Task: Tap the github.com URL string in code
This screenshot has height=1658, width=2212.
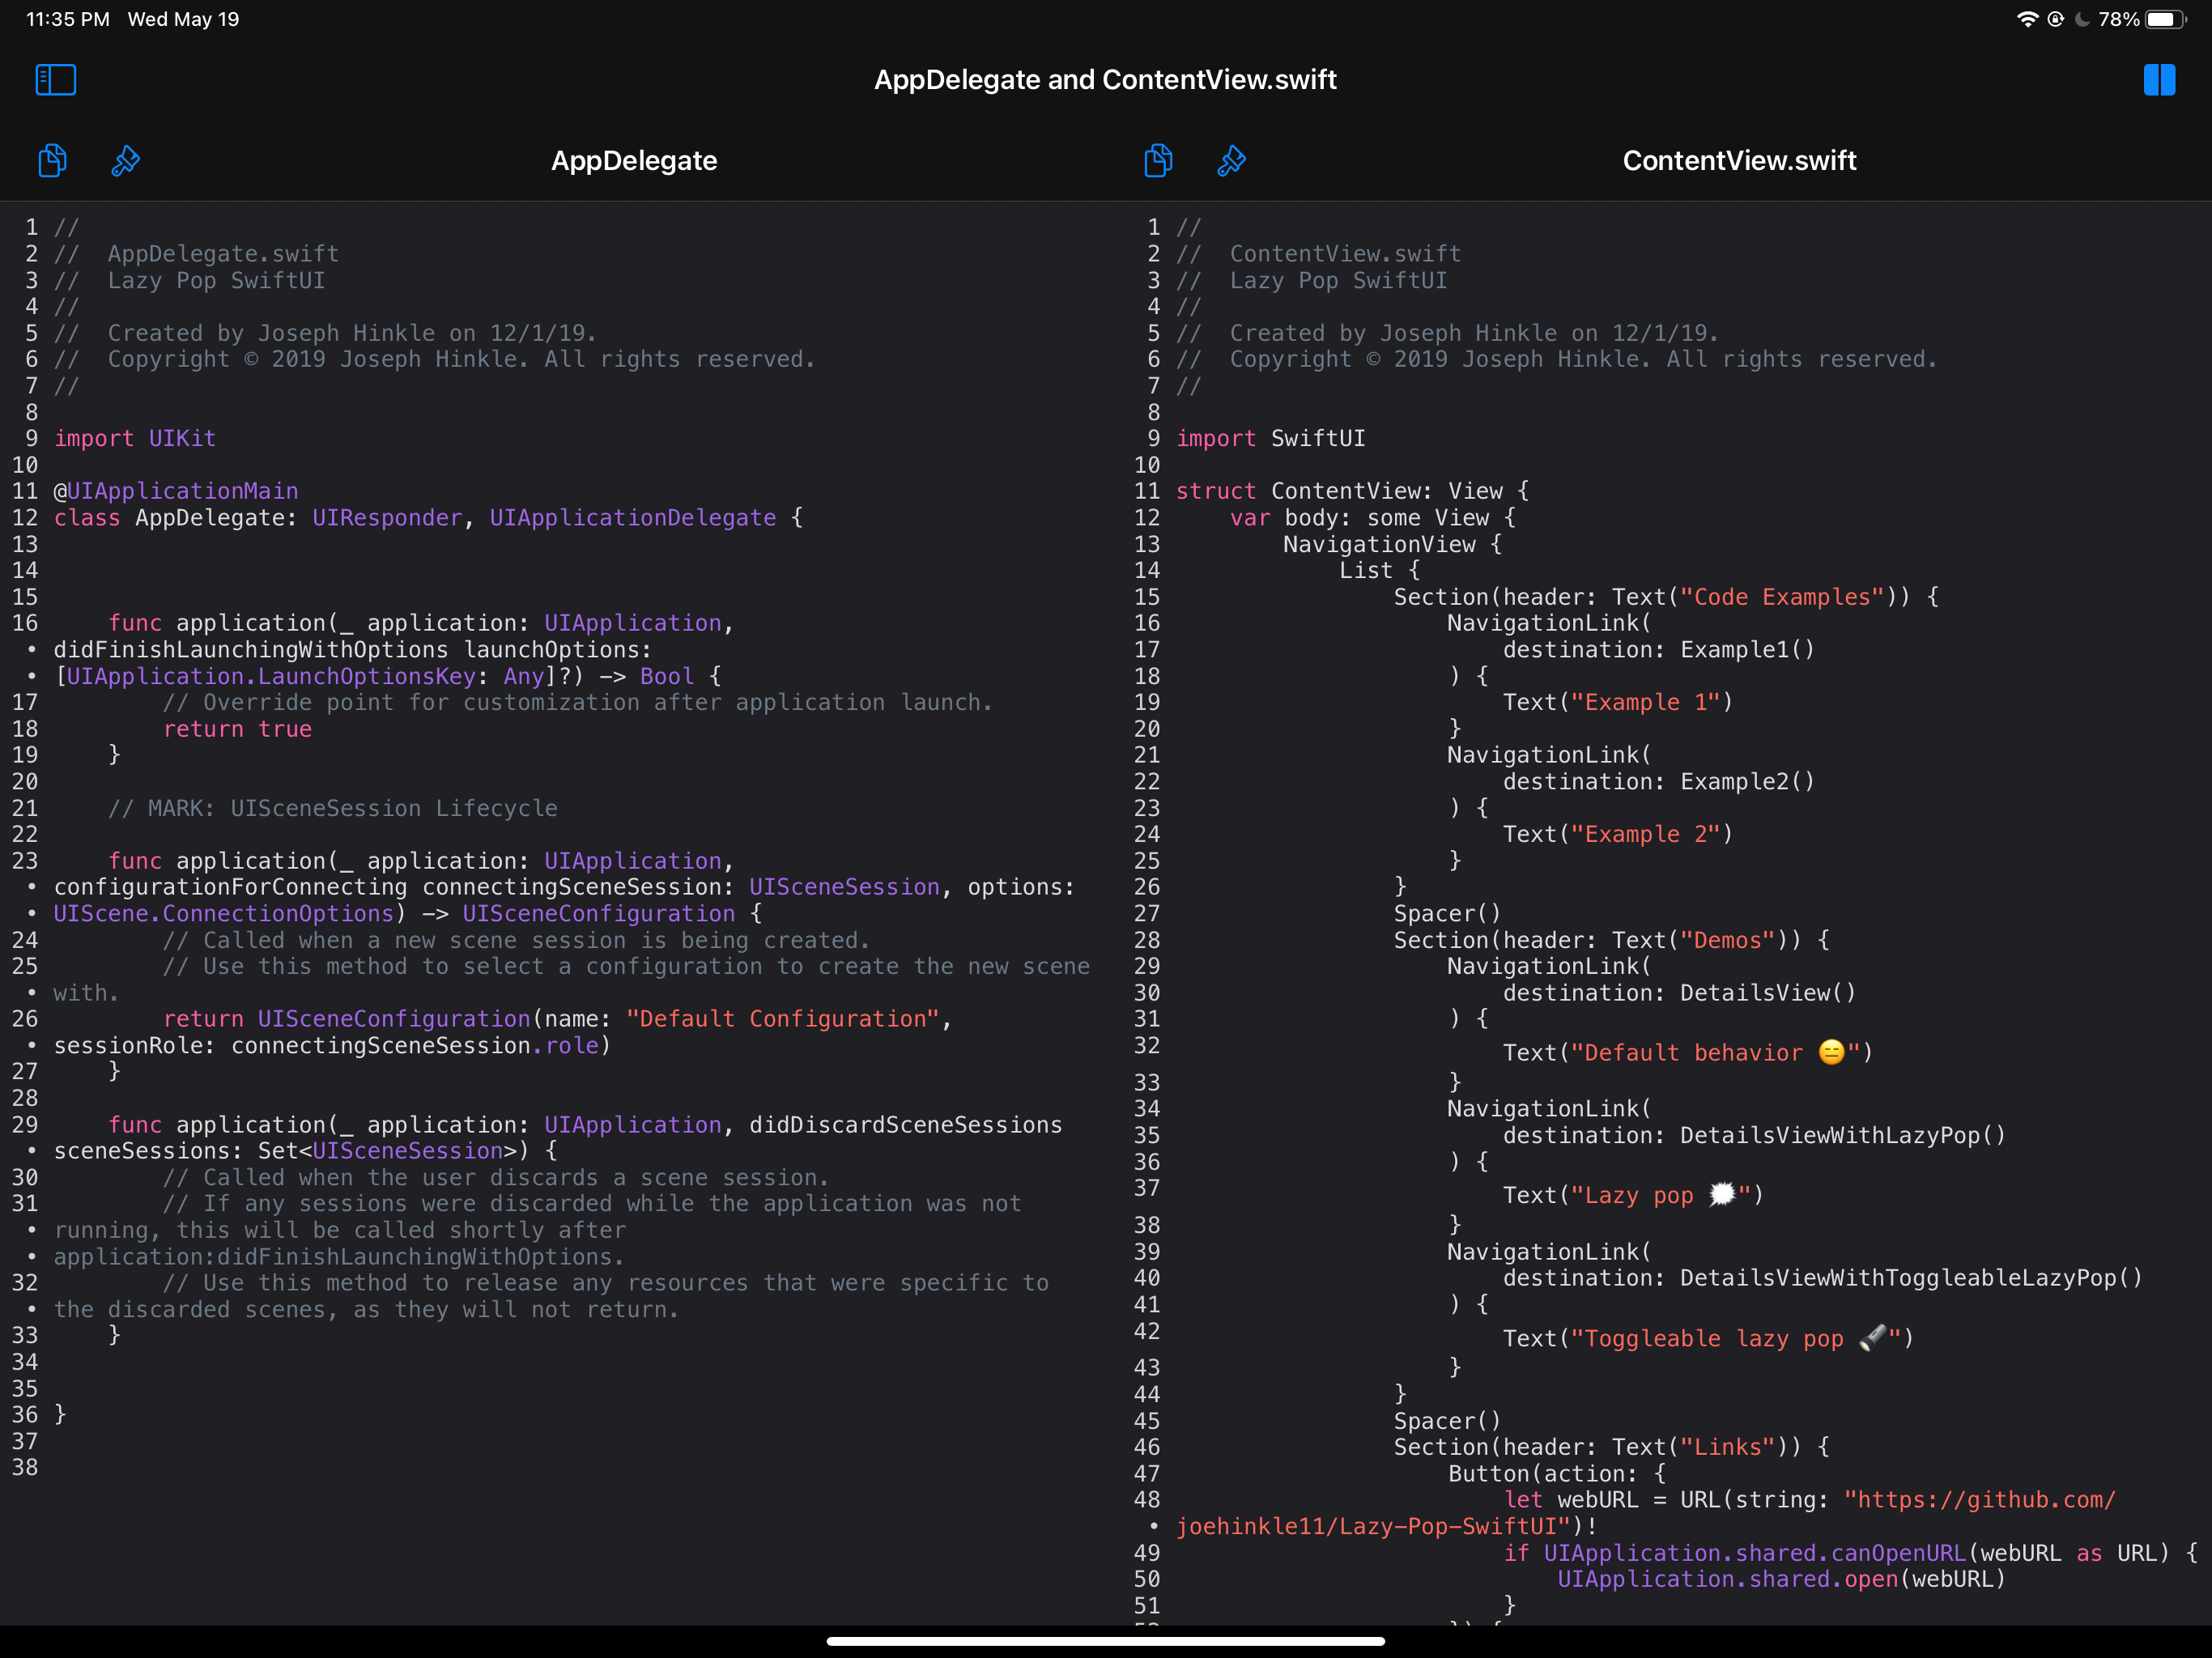Action: point(1979,1500)
